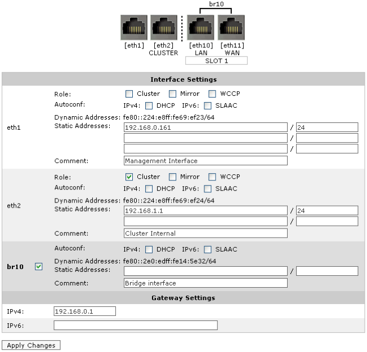The image size is (367, 352).
Task: Click the Gateway Settings header
Action: 183,298
